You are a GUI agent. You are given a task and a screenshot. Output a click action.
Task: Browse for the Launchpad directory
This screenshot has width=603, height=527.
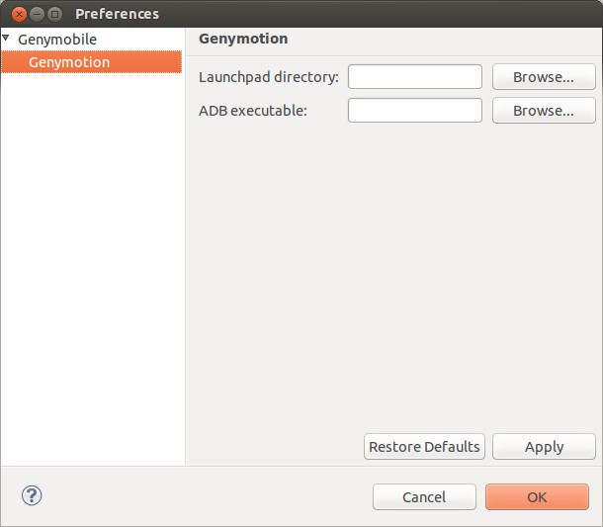[544, 77]
